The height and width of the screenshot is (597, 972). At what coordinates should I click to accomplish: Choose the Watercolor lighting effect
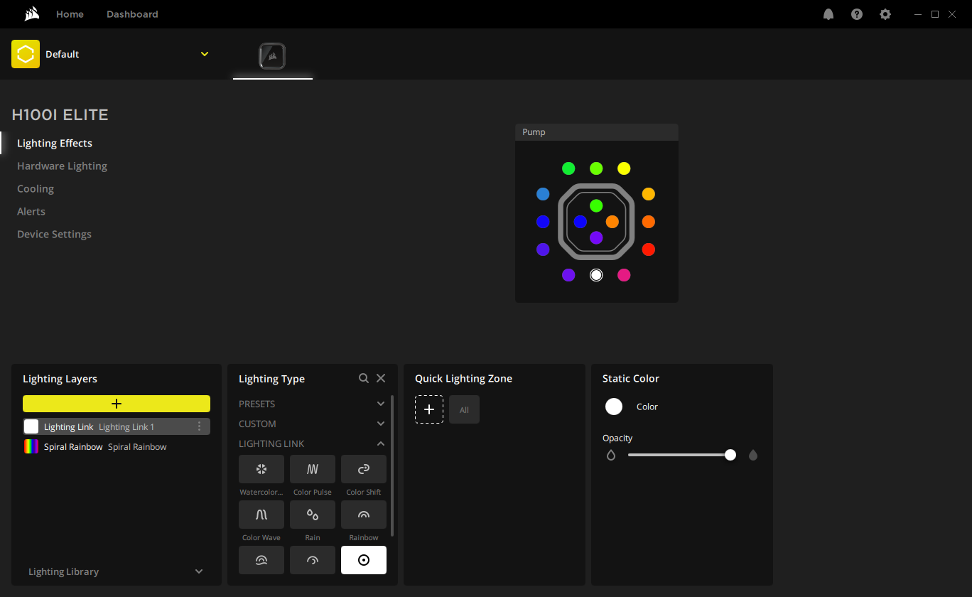click(x=261, y=469)
